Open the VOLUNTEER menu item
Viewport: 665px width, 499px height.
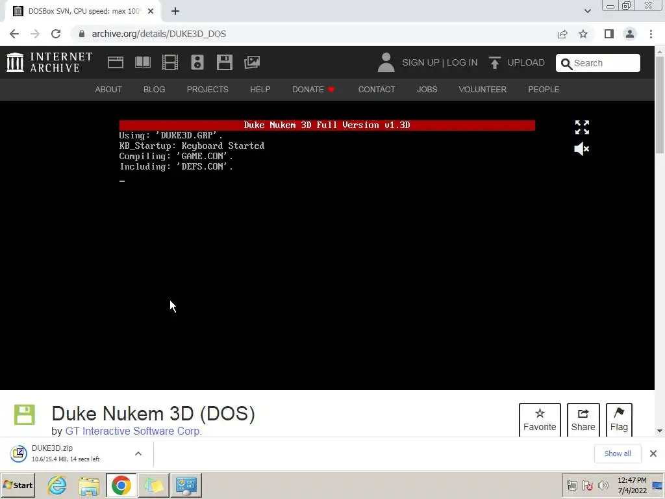pyautogui.click(x=483, y=90)
